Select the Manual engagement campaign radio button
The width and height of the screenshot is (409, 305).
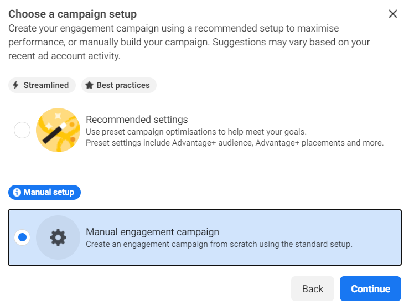pyautogui.click(x=22, y=237)
